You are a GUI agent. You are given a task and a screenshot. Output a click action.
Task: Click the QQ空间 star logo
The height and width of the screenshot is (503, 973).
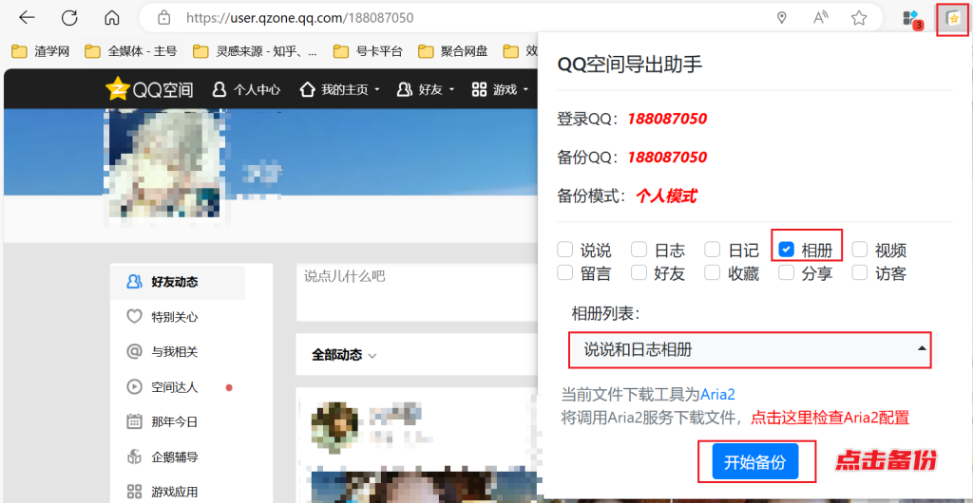(x=117, y=90)
